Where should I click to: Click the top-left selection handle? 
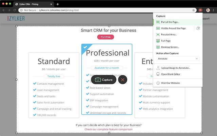[x=17, y=26]
